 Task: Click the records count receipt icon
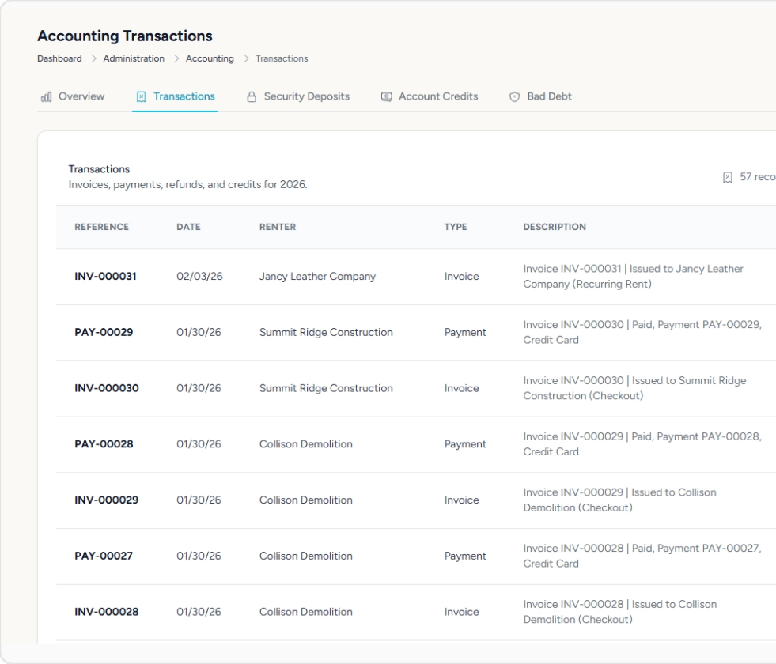pos(728,177)
